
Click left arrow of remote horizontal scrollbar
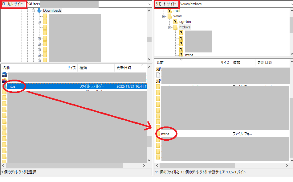tap(157, 166)
